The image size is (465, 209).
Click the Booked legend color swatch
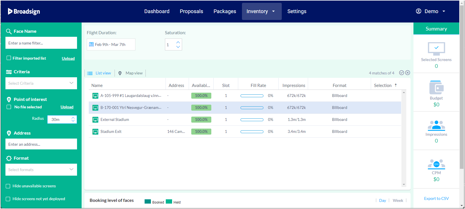tap(148, 202)
